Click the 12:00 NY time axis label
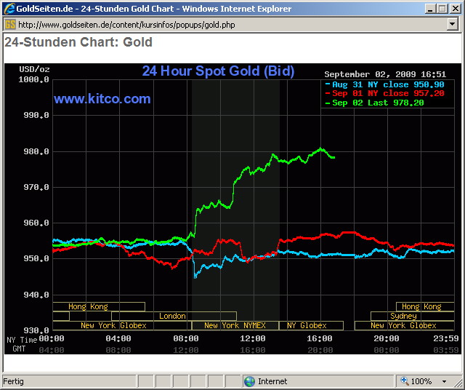The height and width of the screenshot is (390, 465). click(253, 338)
